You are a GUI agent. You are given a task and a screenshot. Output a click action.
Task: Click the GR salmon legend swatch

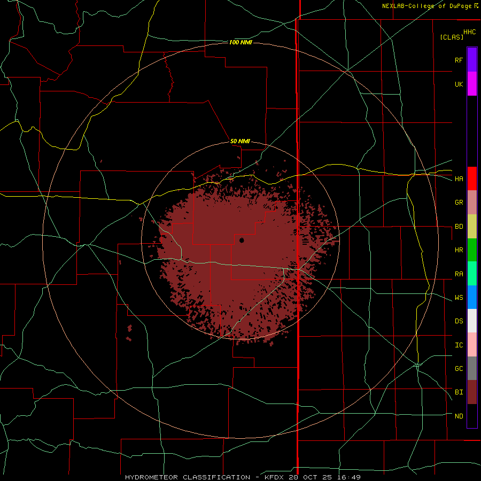472,203
